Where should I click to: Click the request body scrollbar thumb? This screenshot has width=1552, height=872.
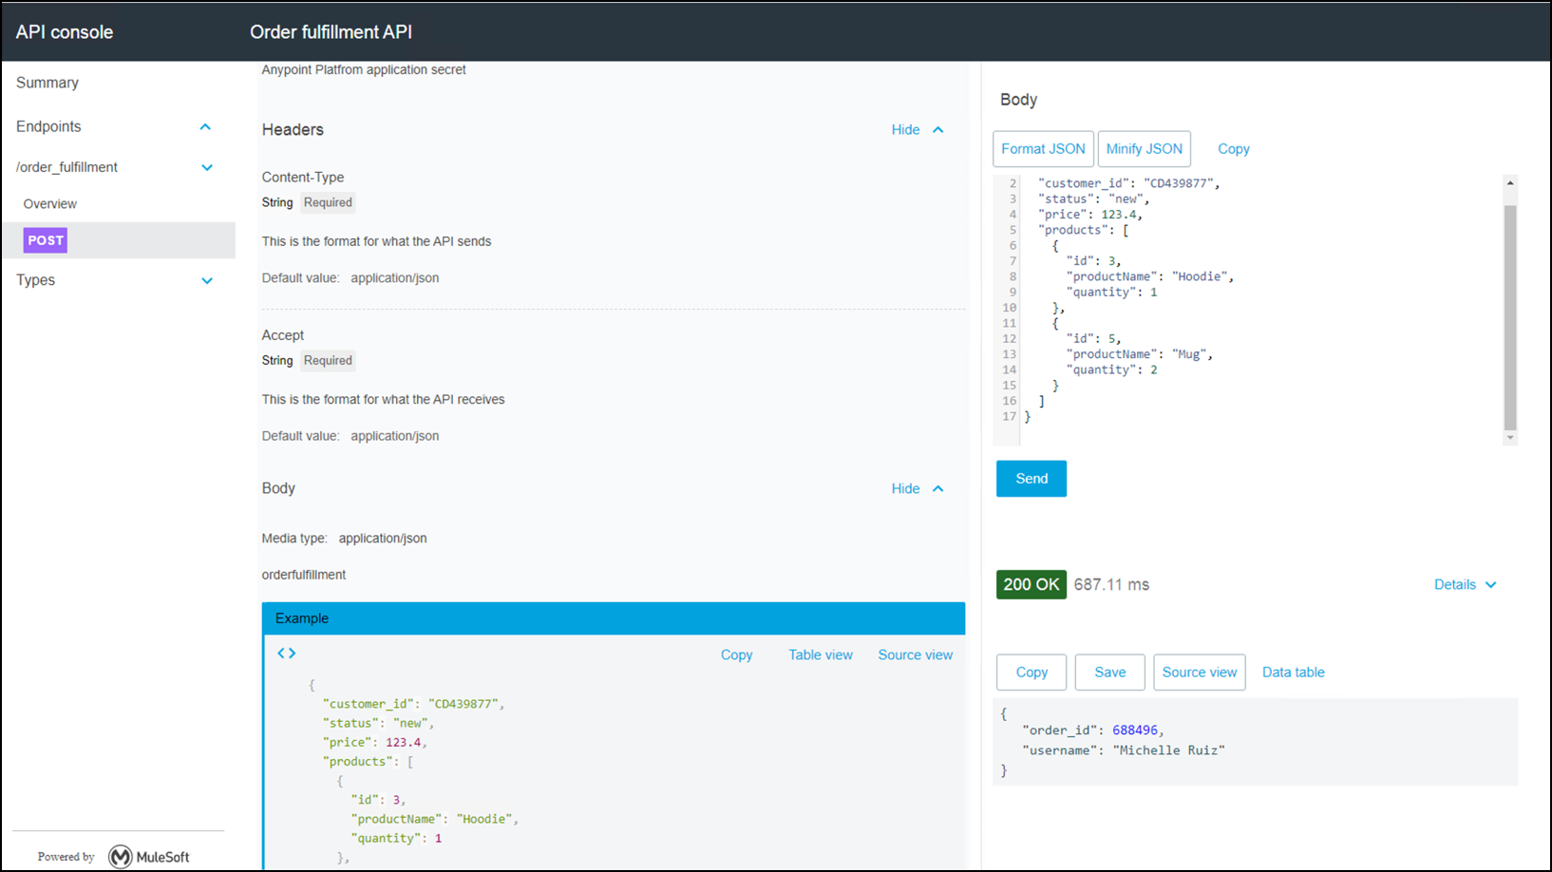[1510, 317]
